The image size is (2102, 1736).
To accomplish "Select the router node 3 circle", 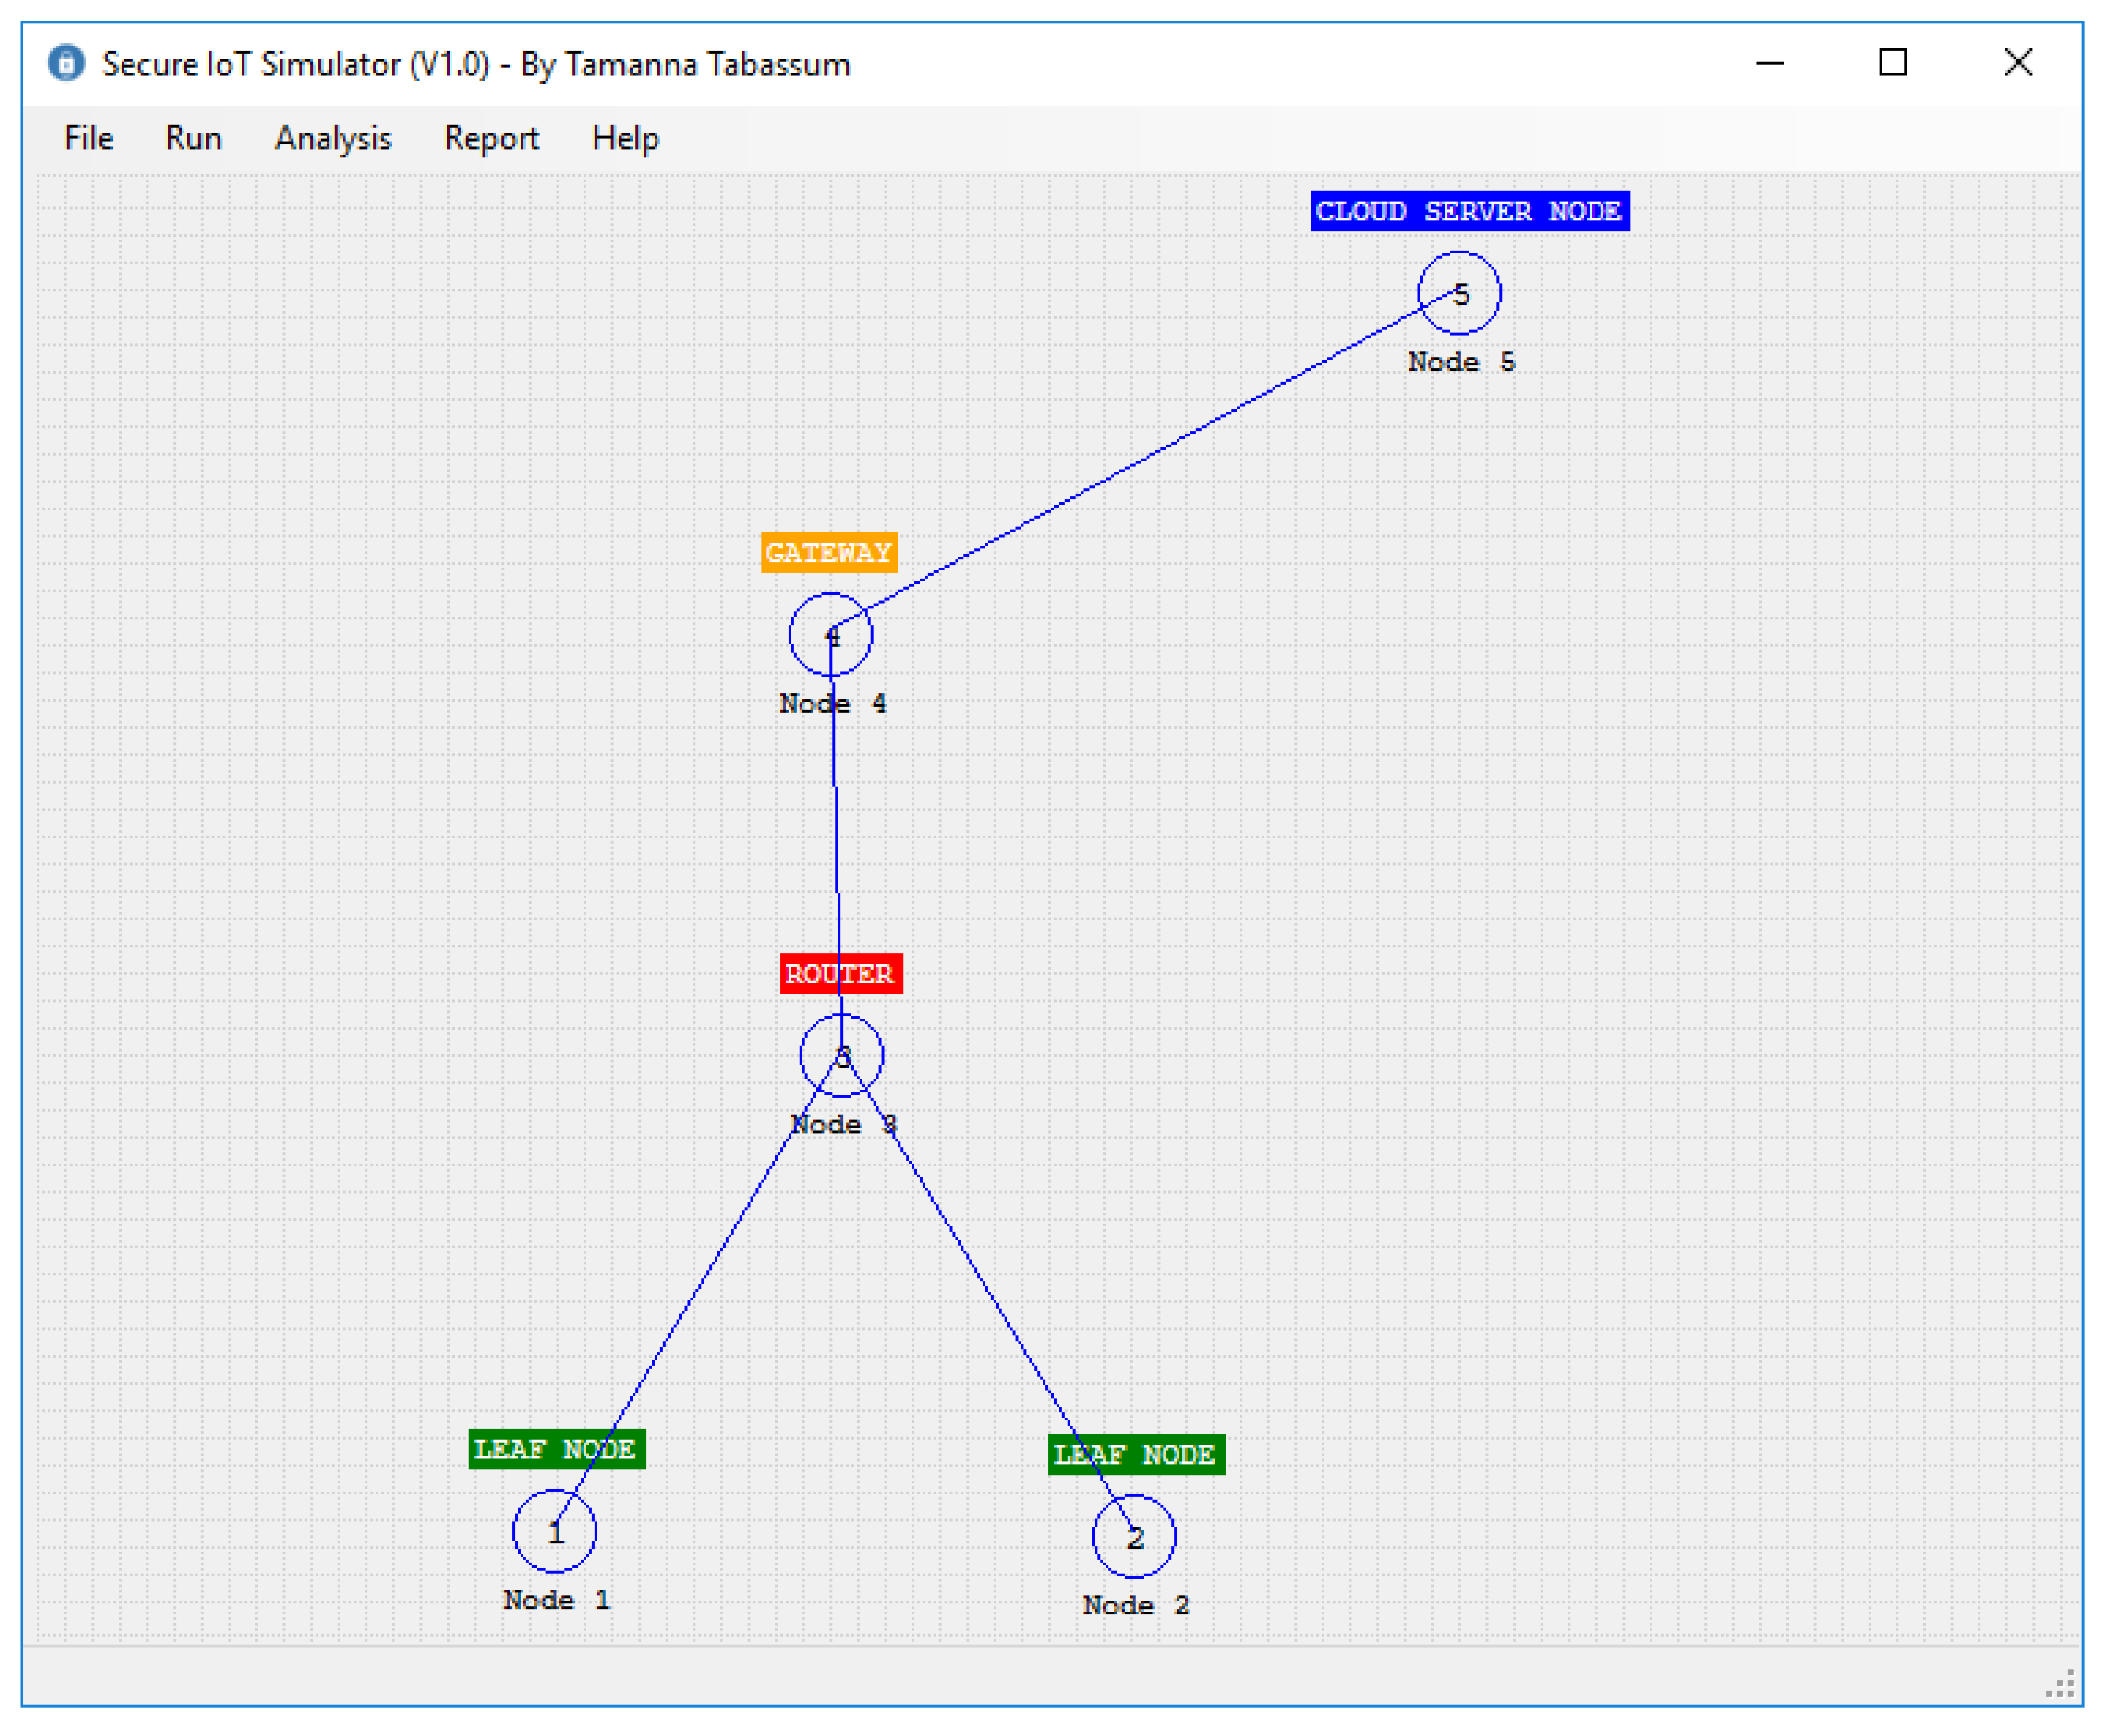I will 841,1056.
